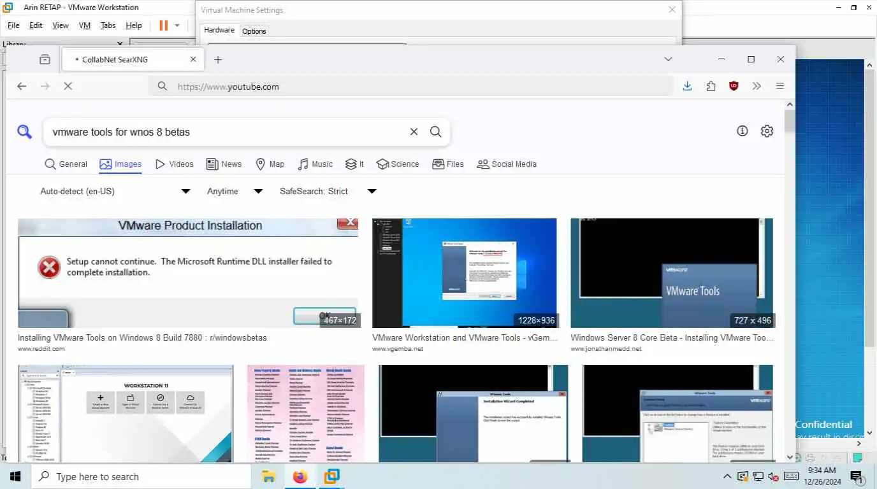Open Firefox hamburger application menu

pos(779,86)
